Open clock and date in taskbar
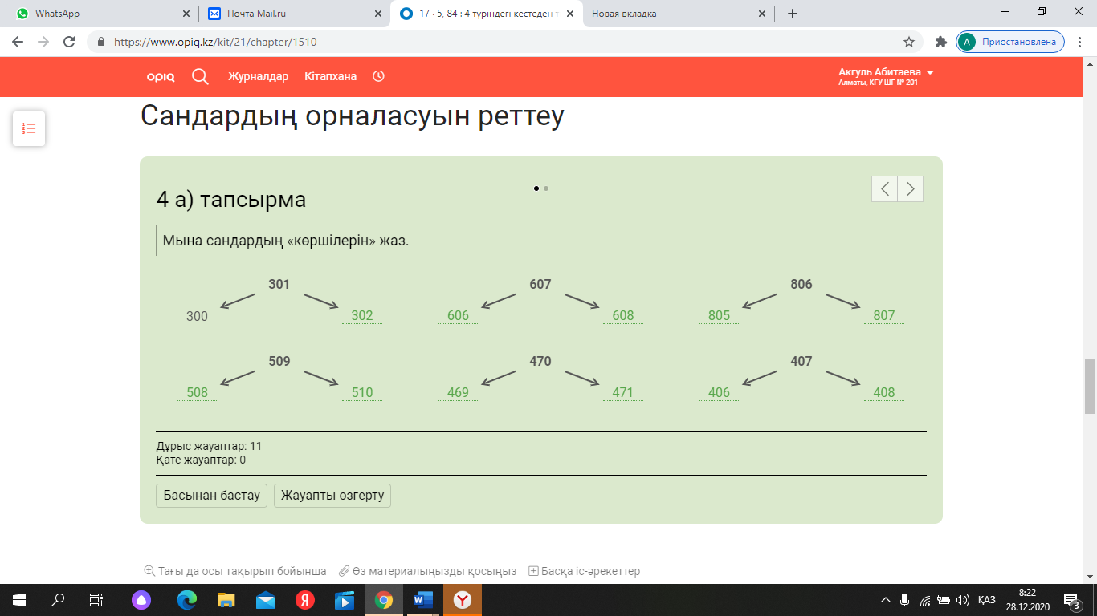 coord(1027,599)
